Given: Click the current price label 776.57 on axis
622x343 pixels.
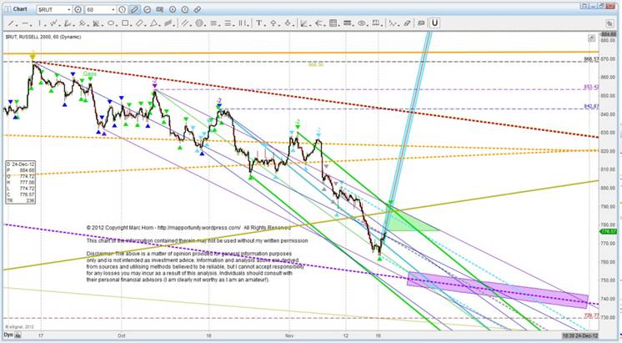Looking at the screenshot, I should (610, 220).
